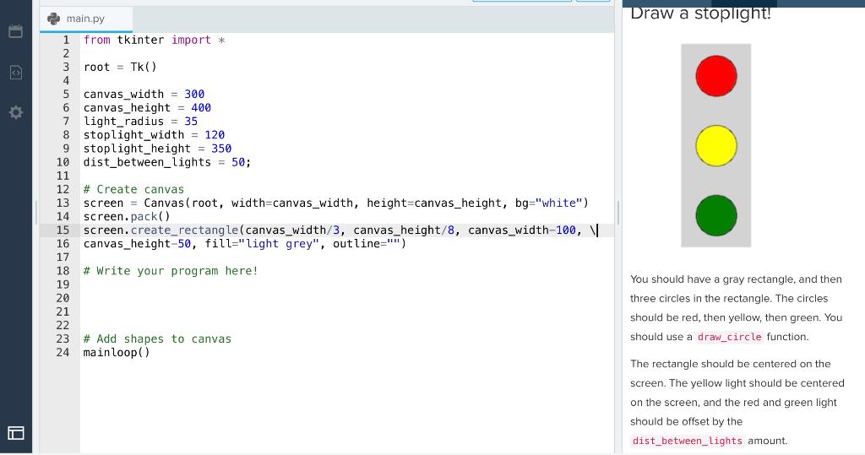Click the mainloop() line
Viewport: 865px width, 455px height.
pyautogui.click(x=117, y=352)
